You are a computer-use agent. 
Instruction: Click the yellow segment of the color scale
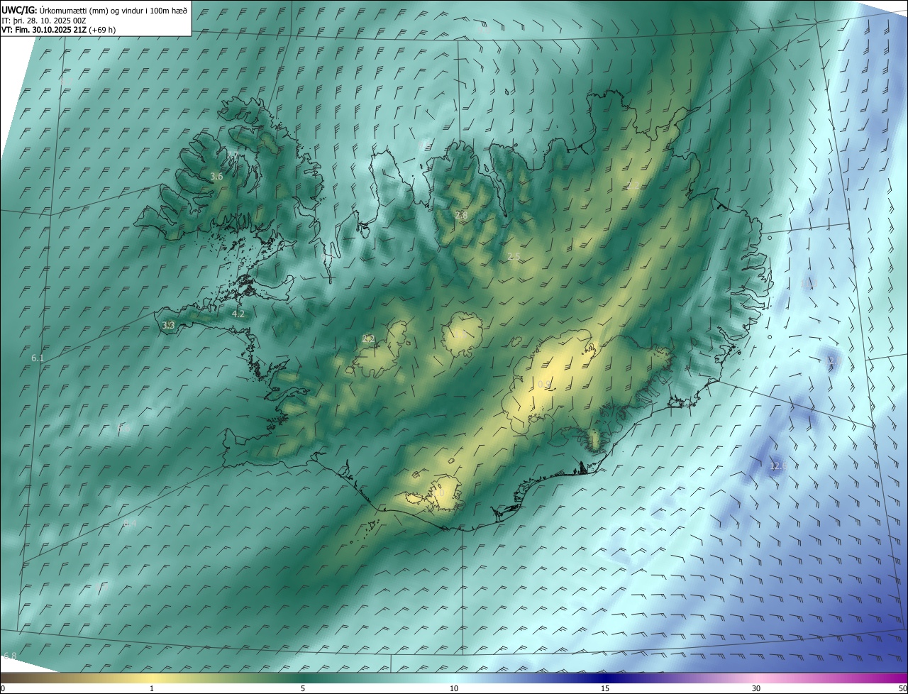[x=152, y=678]
